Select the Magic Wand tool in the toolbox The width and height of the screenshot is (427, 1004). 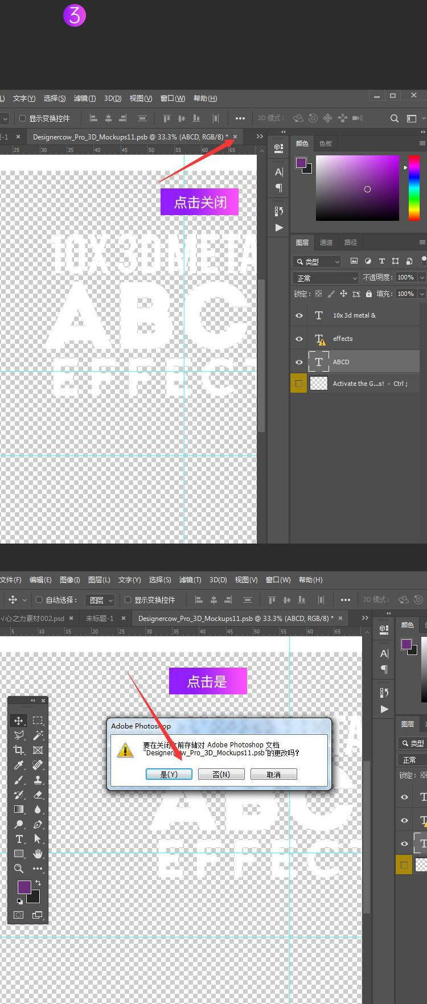[x=38, y=735]
